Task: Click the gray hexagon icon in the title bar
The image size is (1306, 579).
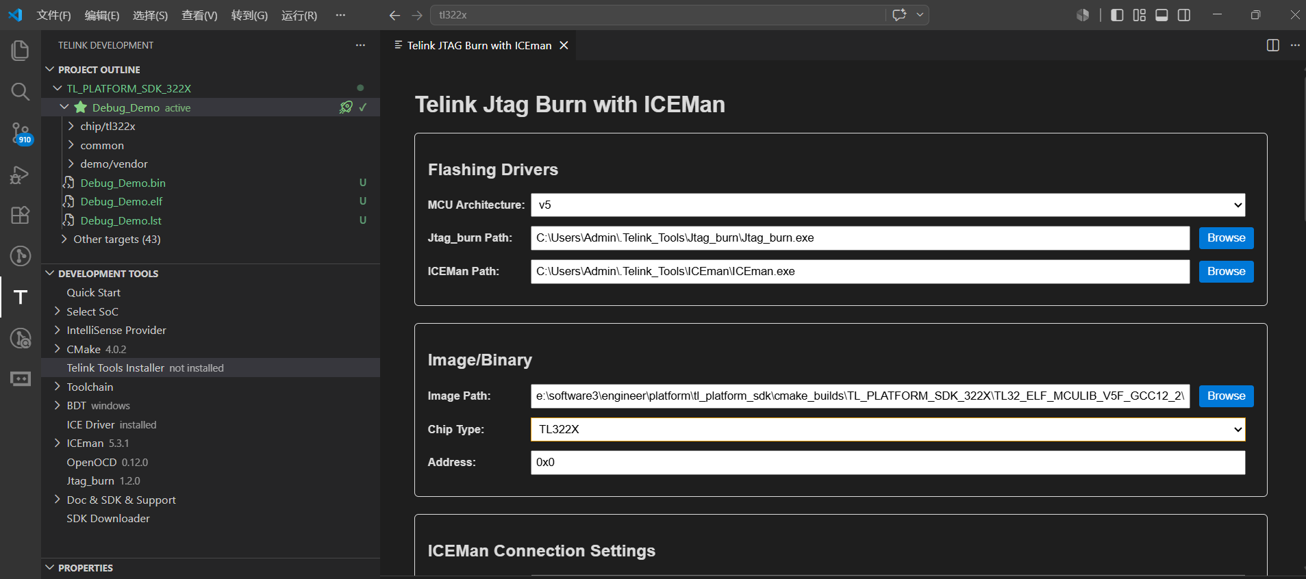Action: coord(1083,15)
